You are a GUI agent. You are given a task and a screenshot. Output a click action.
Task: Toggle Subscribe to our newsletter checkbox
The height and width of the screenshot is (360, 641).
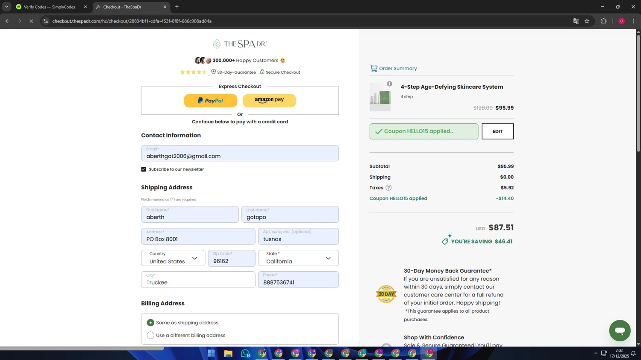tap(144, 169)
